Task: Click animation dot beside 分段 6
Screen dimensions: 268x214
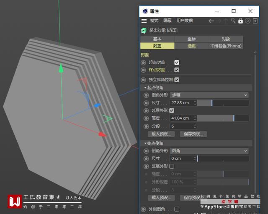Action: tap(146, 126)
